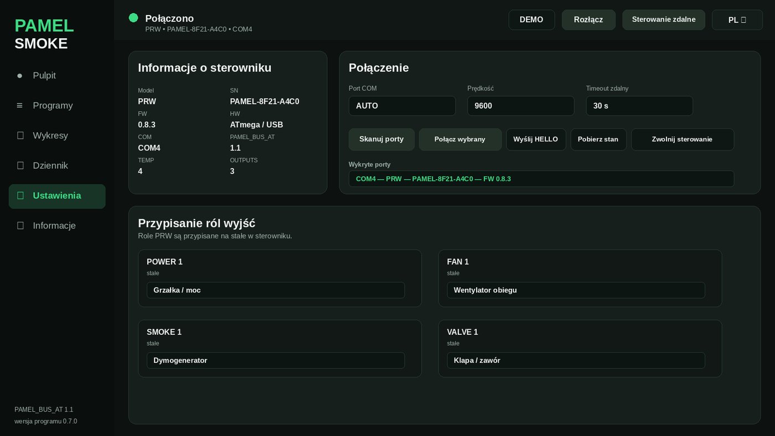Open the Port COM AUTO dropdown
The width and height of the screenshot is (775, 436).
pyautogui.click(x=402, y=106)
